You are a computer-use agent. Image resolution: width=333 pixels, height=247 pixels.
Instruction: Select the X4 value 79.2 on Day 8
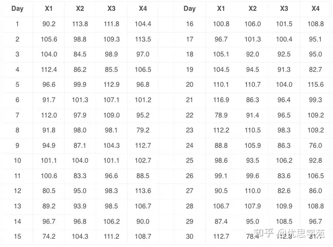pyautogui.click(x=143, y=130)
